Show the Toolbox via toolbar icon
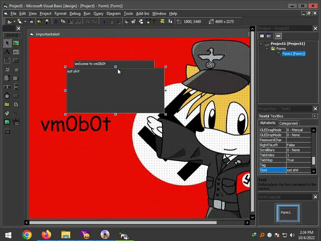This screenshot has height=241, width=321. (x=155, y=22)
